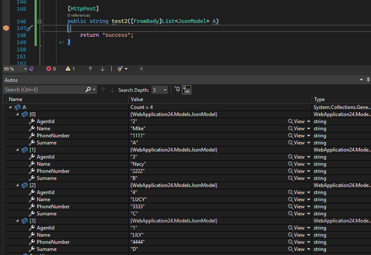The width and height of the screenshot is (371, 255).
Task: Click the code cleanup broom icon
Action: pos(120,69)
